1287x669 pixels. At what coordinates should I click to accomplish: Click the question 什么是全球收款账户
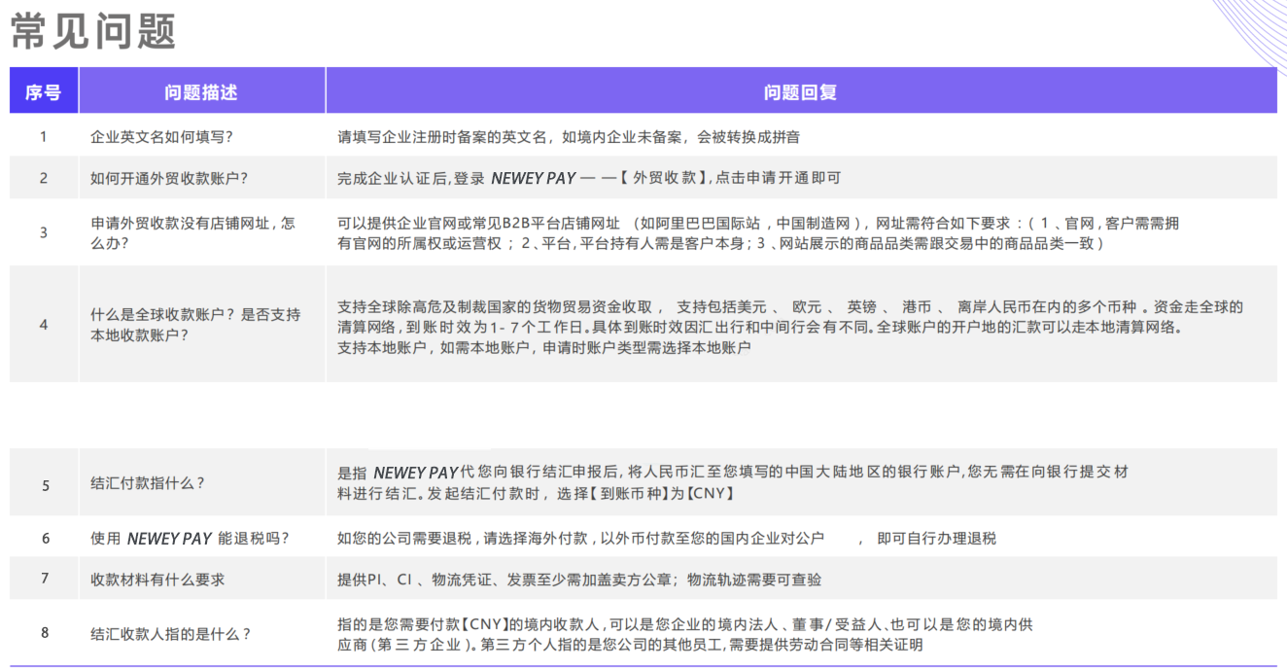click(x=195, y=325)
